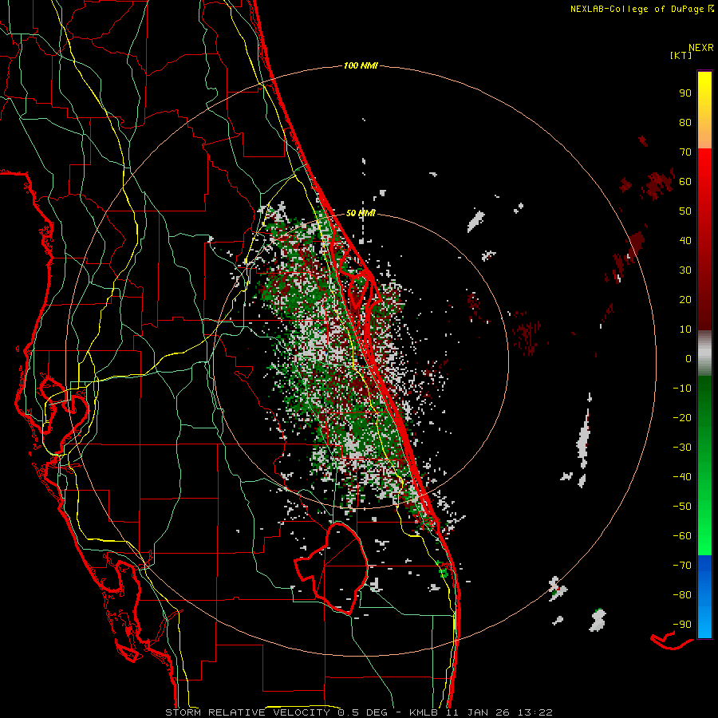Click the gray zero-velocity segment of the color bar

[704, 353]
